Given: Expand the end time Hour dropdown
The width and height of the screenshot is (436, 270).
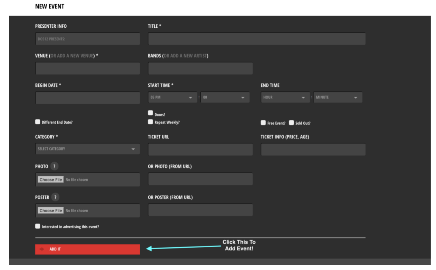Looking at the screenshot, I should tap(285, 98).
